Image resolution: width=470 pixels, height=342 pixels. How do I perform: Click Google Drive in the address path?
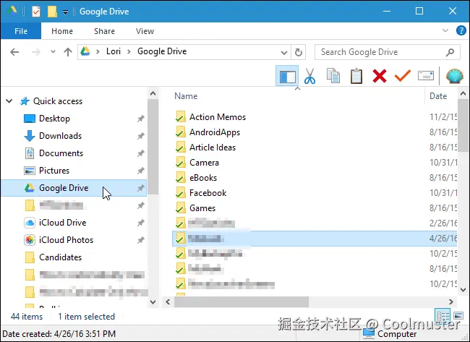coord(162,51)
